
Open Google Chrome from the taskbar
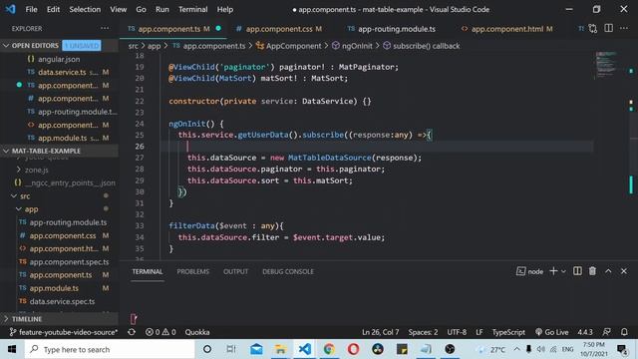click(x=329, y=349)
